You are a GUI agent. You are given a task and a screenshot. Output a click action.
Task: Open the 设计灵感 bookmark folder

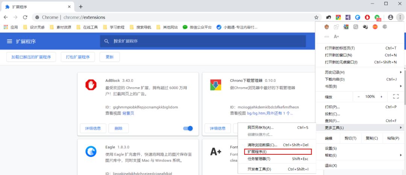34,27
